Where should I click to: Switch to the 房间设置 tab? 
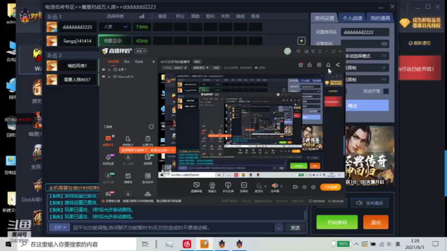(x=324, y=18)
